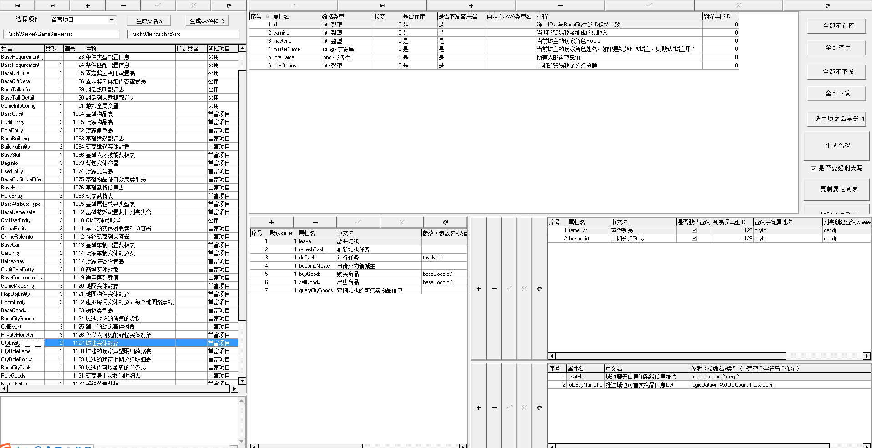Viewport: 872px width, 448px height.
Task: Jump to last record in class list navigator
Action: point(53,5)
